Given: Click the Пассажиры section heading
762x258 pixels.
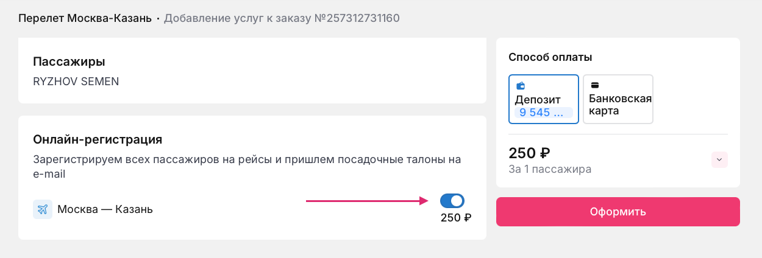Looking at the screenshot, I should [69, 61].
